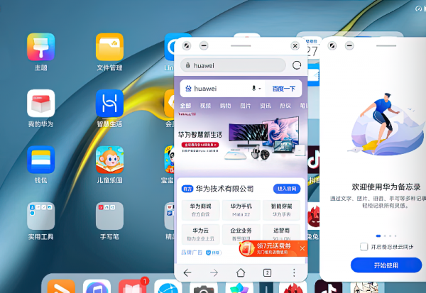Click the browser address bar showing huawei
This screenshot has height=293, width=426.
click(x=233, y=65)
